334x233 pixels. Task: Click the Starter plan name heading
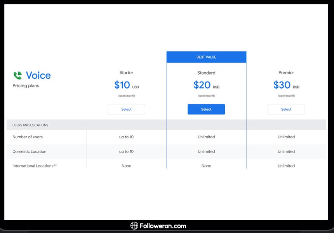coord(126,73)
